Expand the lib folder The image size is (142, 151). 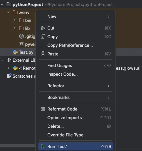click(x=14, y=28)
